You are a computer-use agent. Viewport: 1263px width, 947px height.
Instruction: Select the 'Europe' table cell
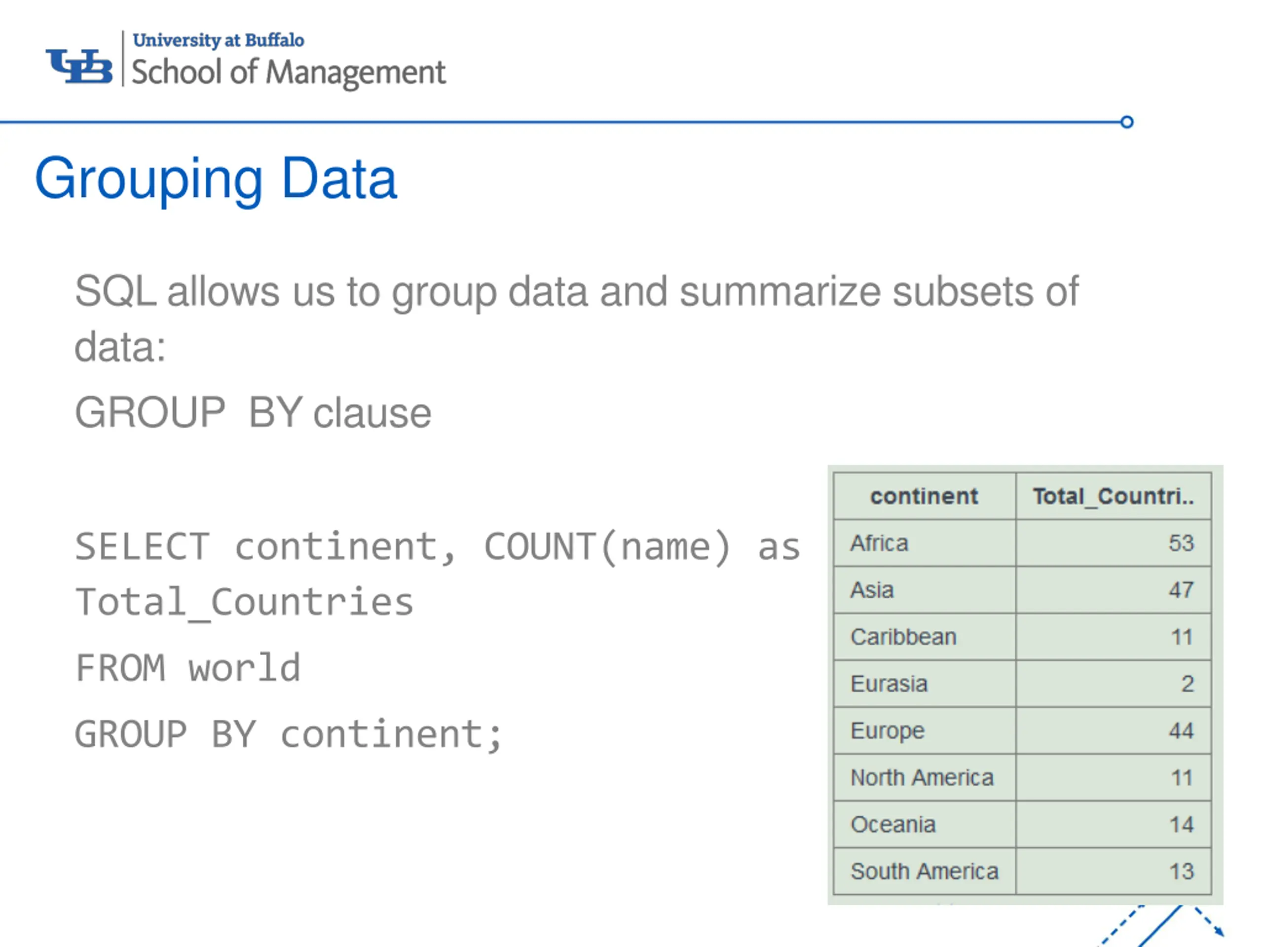pos(925,730)
